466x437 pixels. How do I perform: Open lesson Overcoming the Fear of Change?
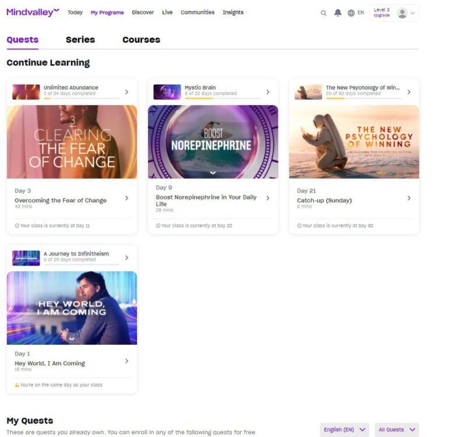pyautogui.click(x=61, y=200)
